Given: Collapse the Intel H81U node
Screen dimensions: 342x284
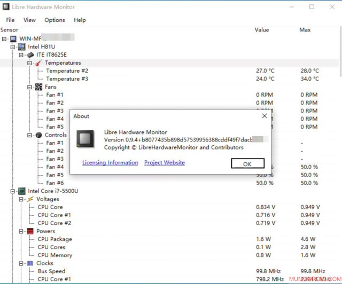Looking at the screenshot, I should tap(13, 47).
